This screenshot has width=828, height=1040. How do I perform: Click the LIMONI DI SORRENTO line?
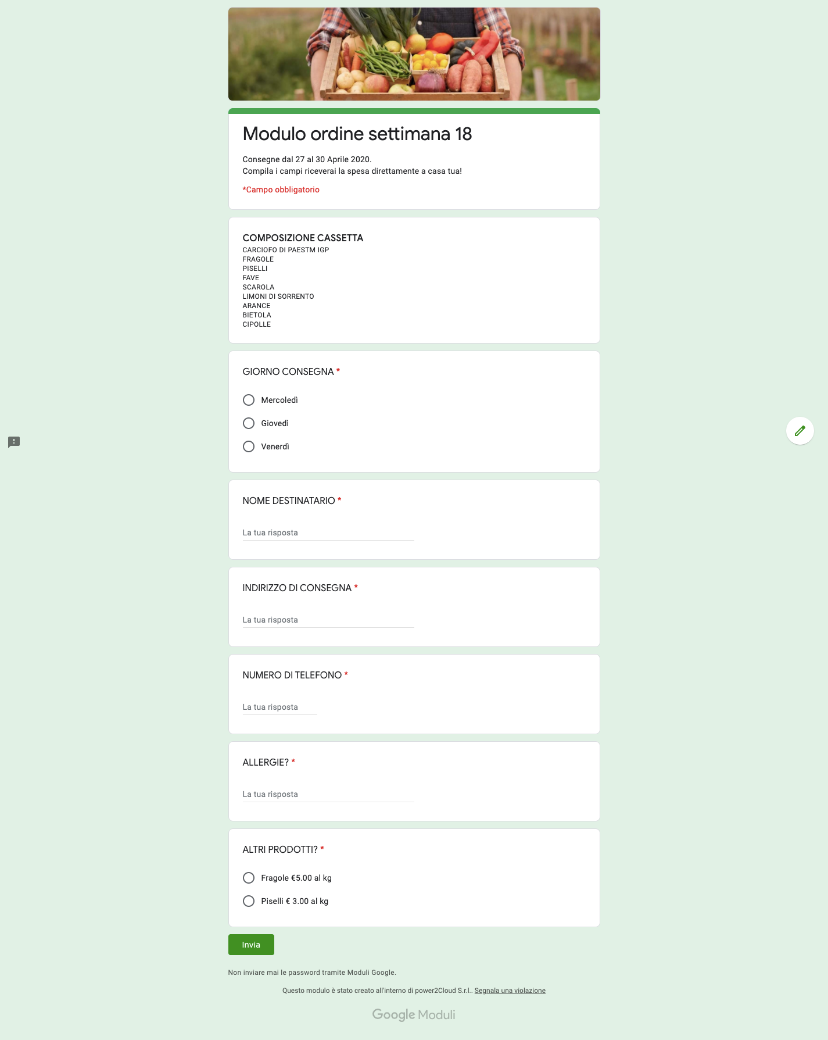278,296
